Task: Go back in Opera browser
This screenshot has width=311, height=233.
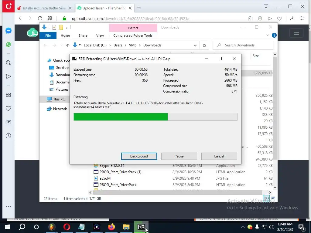Action: coord(20,18)
